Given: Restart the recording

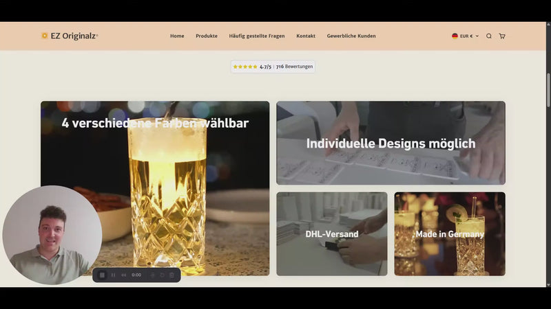Looking at the screenshot, I should tap(162, 275).
